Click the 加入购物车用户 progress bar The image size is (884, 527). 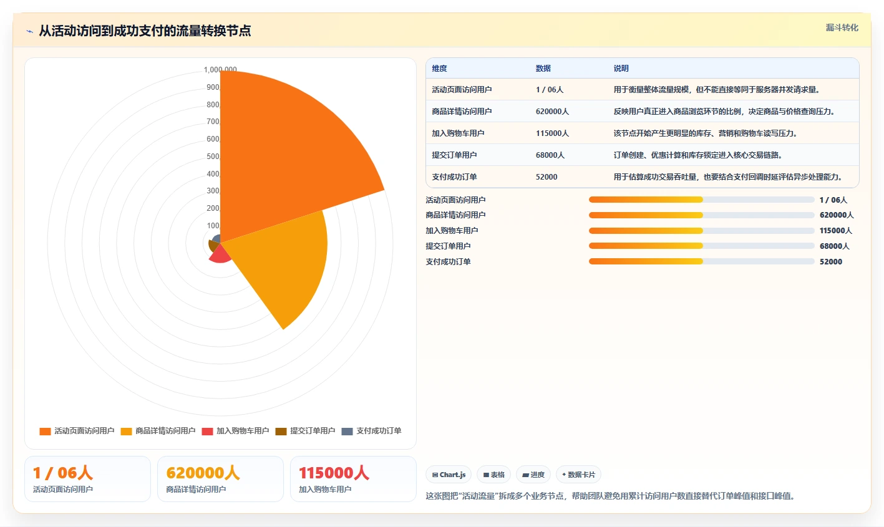(702, 231)
